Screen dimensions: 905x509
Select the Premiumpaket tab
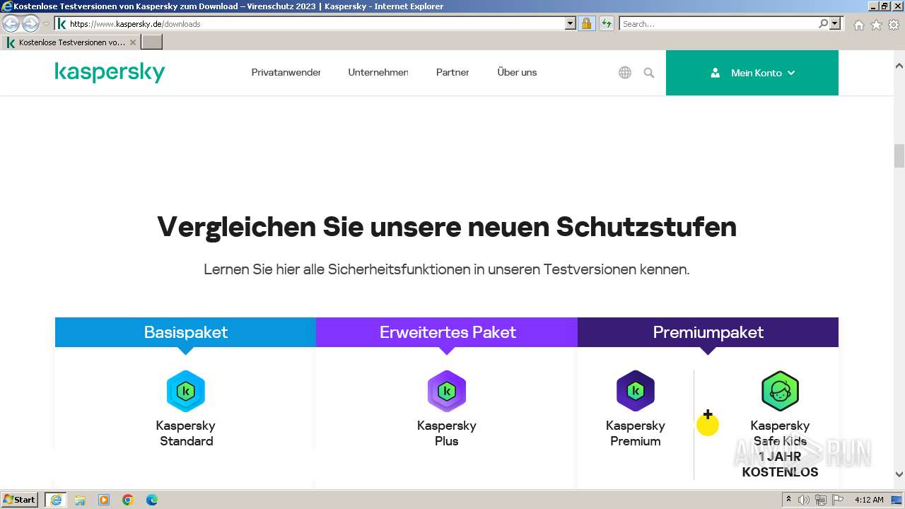(x=708, y=332)
